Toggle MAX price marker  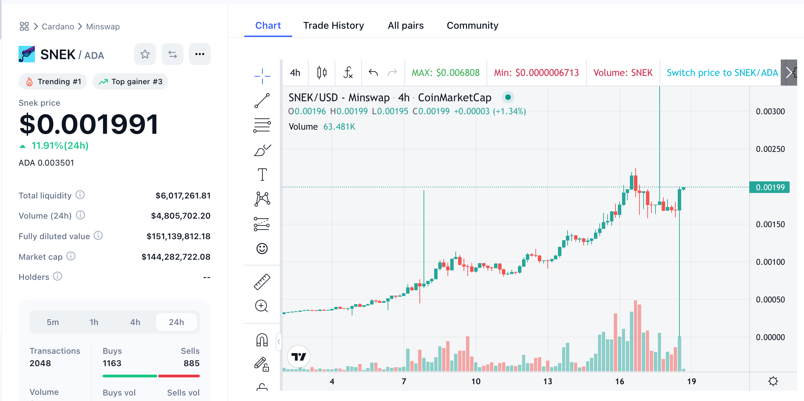tap(445, 73)
